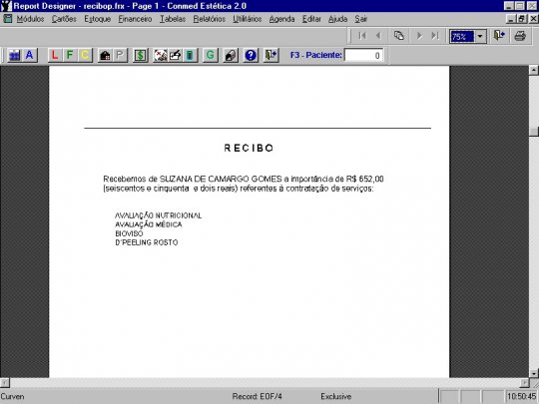This screenshot has width=539, height=404.
Task: Click the AVALIAÇÃO NUTRICIONAL line
Action: pyautogui.click(x=158, y=215)
